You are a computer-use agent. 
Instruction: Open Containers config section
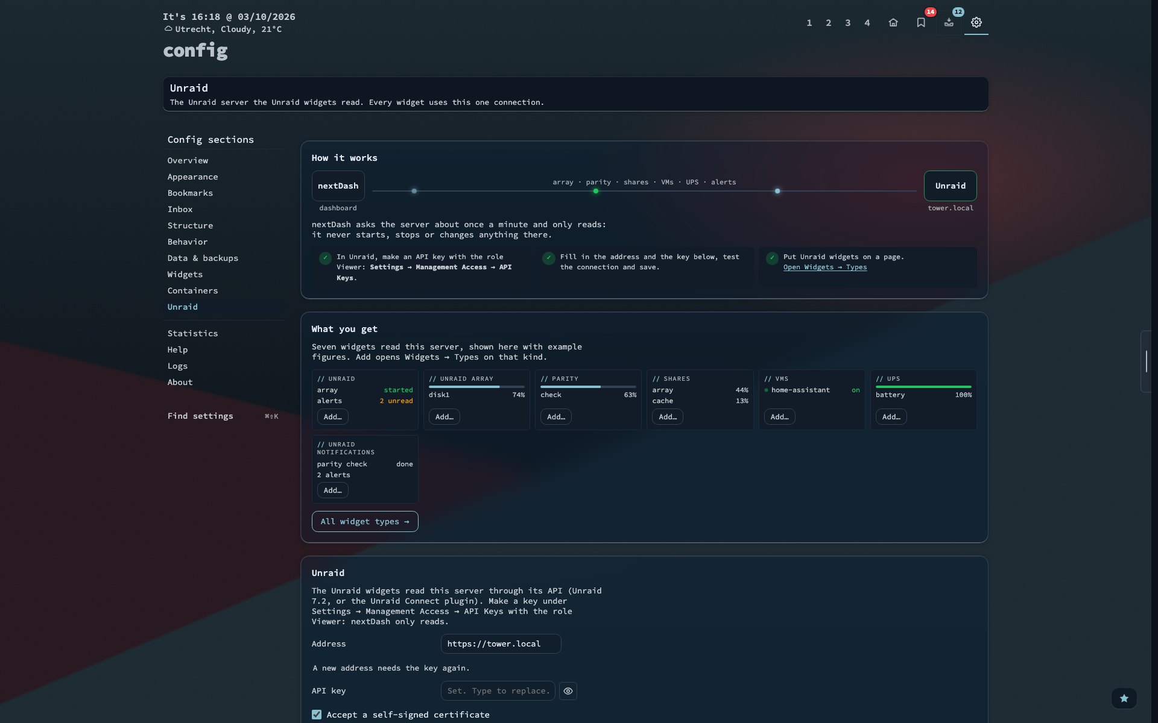(193, 290)
